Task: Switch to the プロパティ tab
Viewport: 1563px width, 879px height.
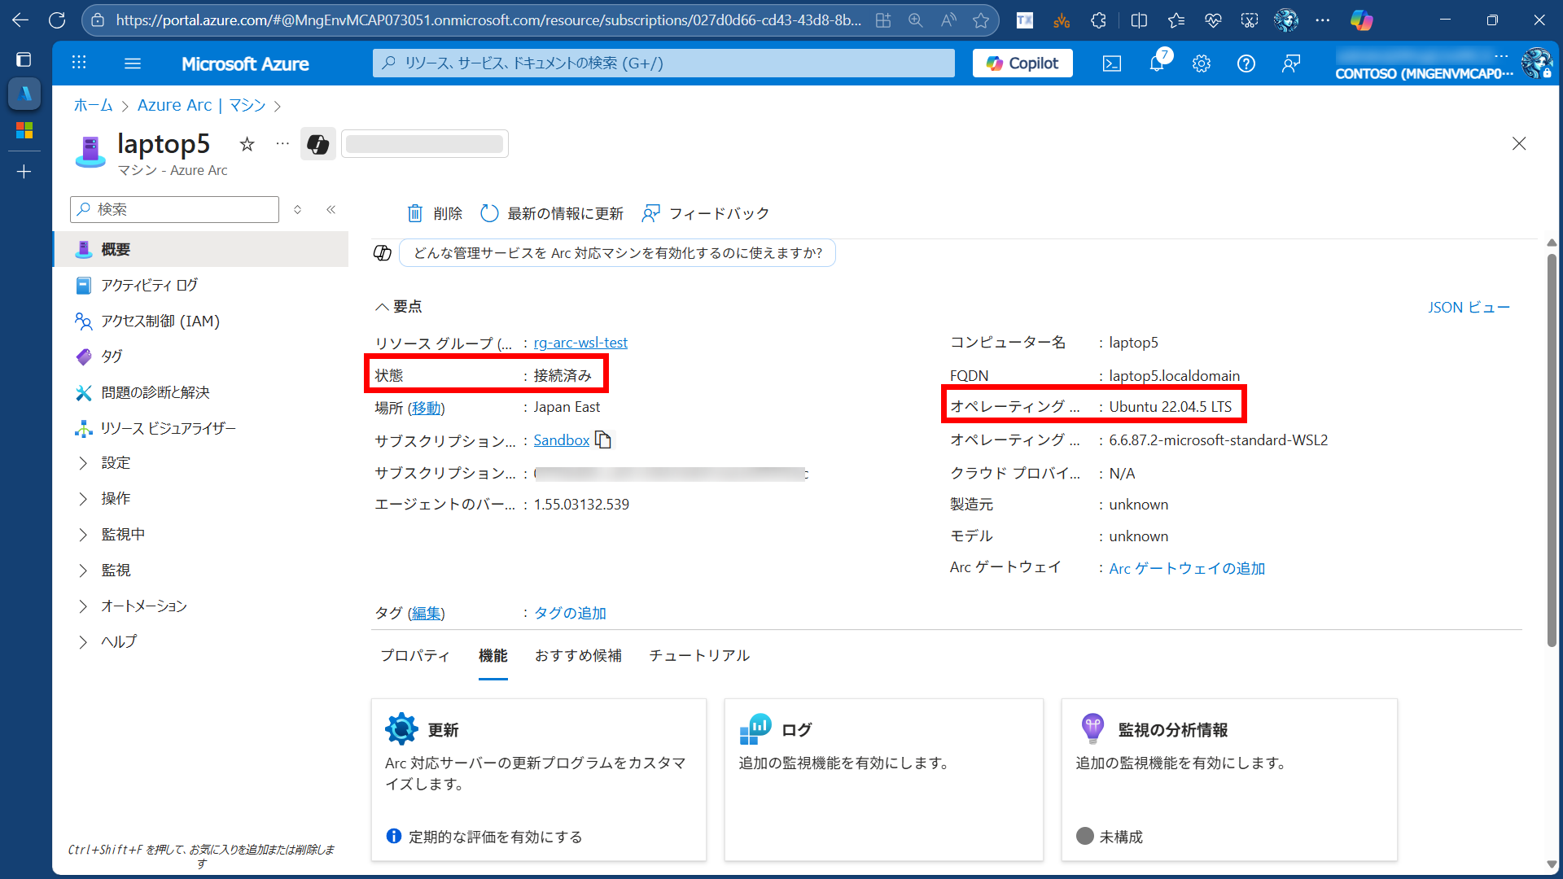Action: click(415, 655)
